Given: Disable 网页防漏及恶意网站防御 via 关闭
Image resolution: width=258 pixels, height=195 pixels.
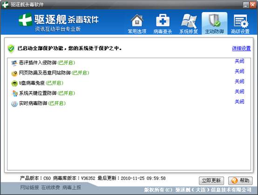Looking at the screenshot, I should tap(239, 71).
